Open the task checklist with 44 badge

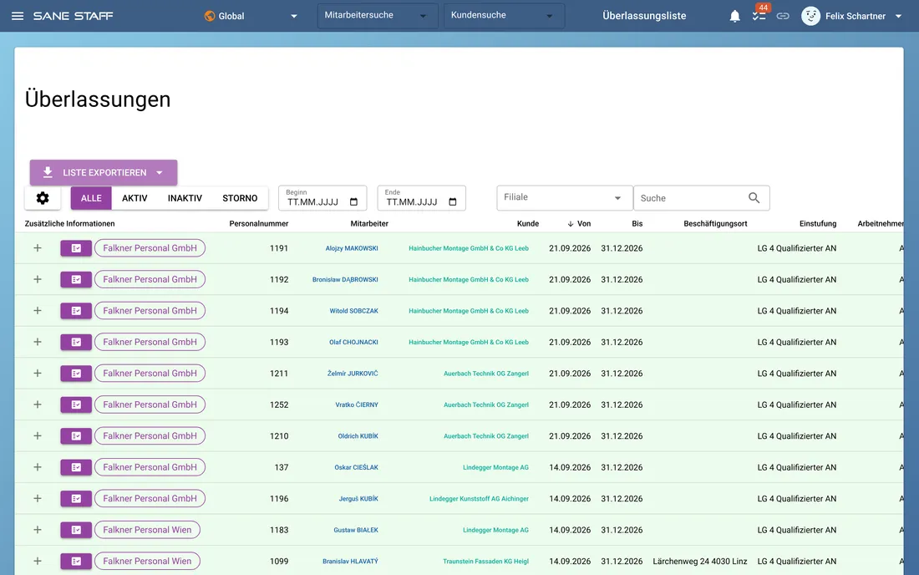coord(759,16)
